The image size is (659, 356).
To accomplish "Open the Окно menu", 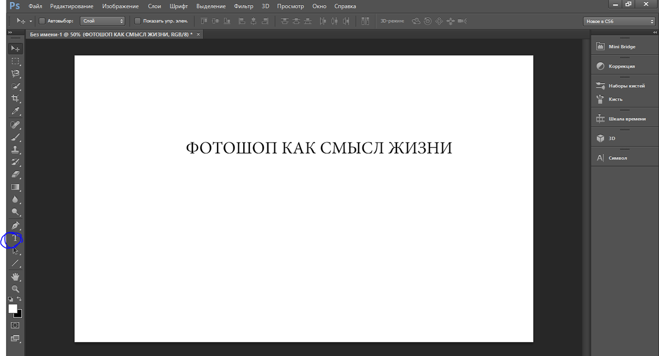I will pyautogui.click(x=319, y=6).
